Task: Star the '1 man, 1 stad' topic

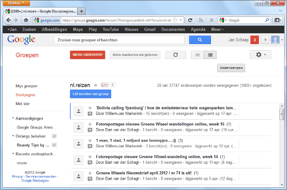Action: tap(90, 141)
